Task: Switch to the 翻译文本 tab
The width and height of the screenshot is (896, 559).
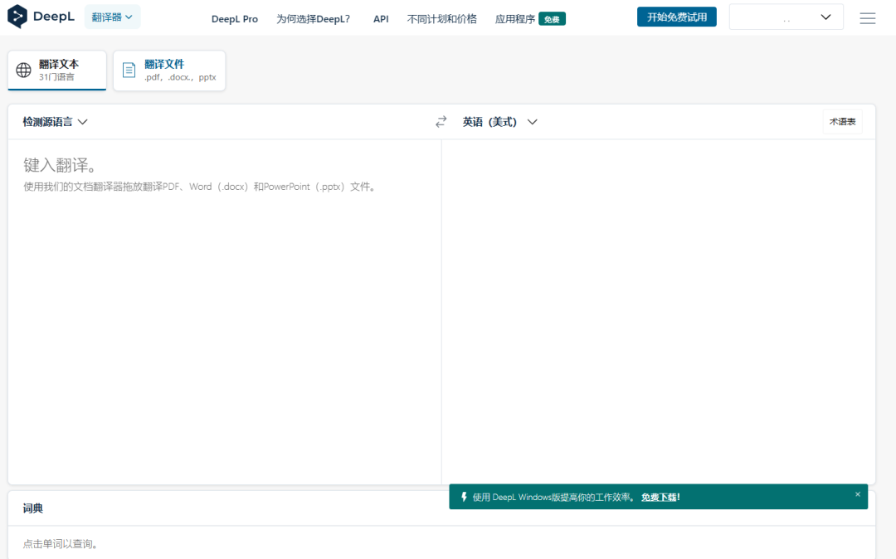Action: pos(57,70)
